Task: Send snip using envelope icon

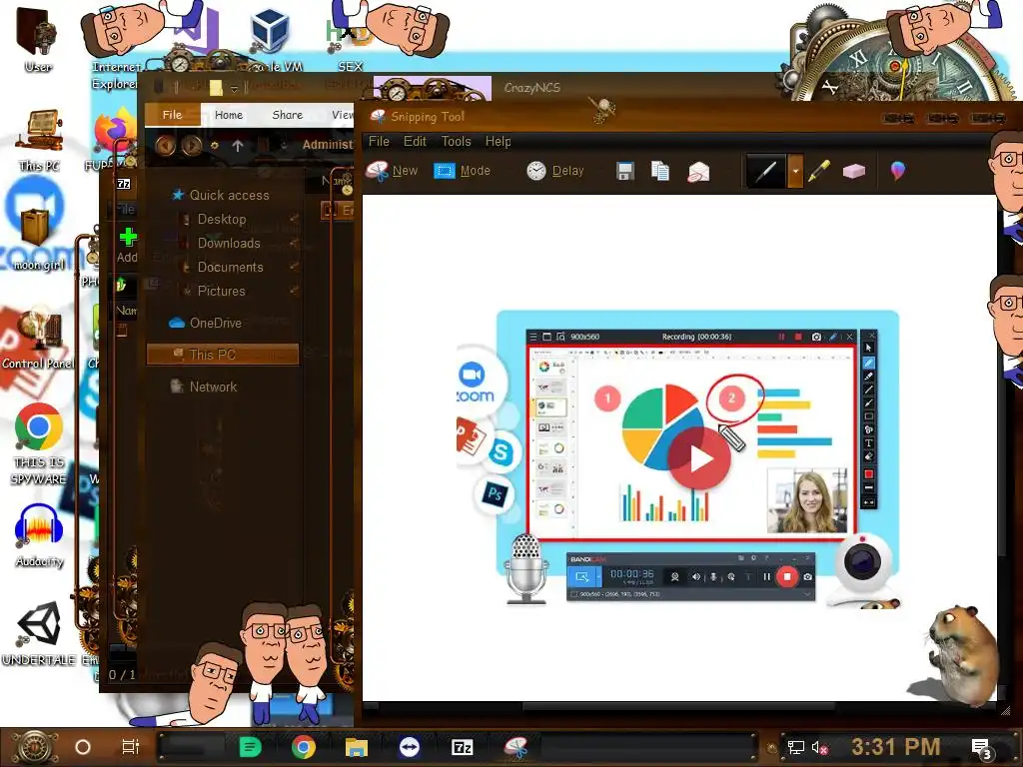Action: coord(698,172)
